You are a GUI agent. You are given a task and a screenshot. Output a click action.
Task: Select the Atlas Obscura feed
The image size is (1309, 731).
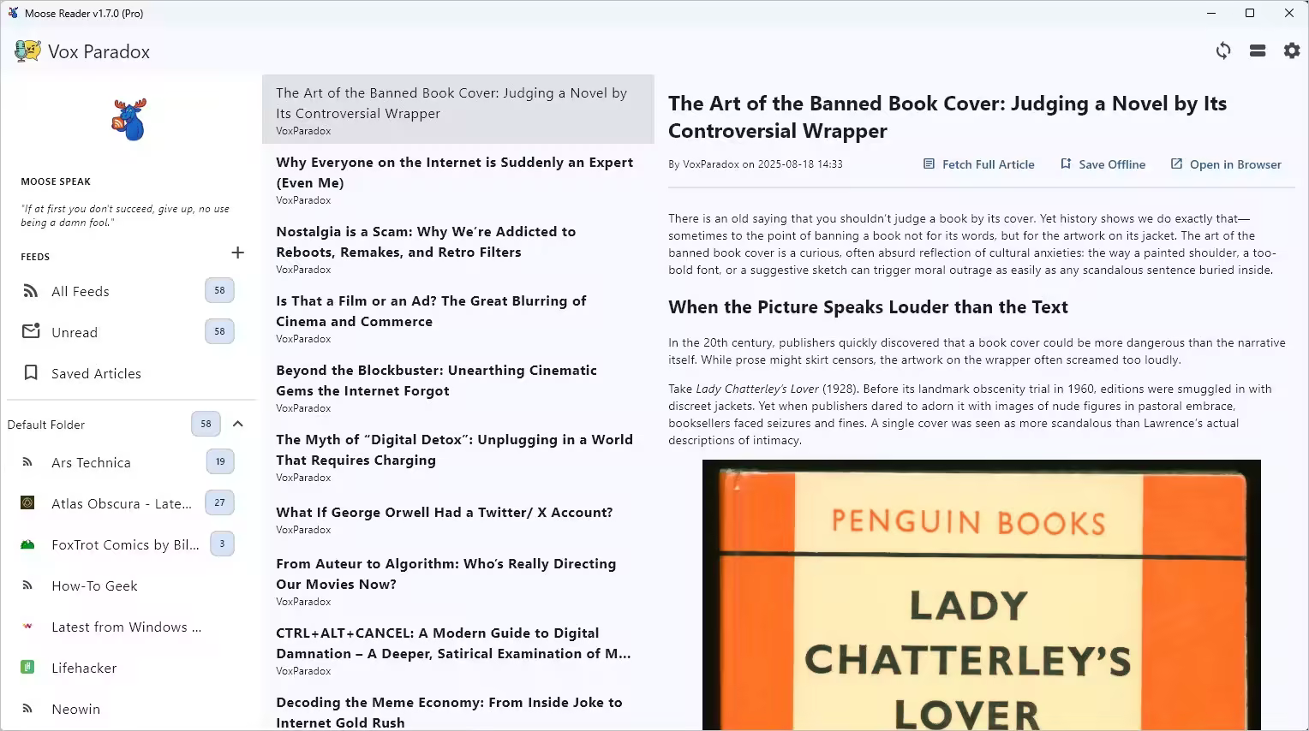(132, 503)
